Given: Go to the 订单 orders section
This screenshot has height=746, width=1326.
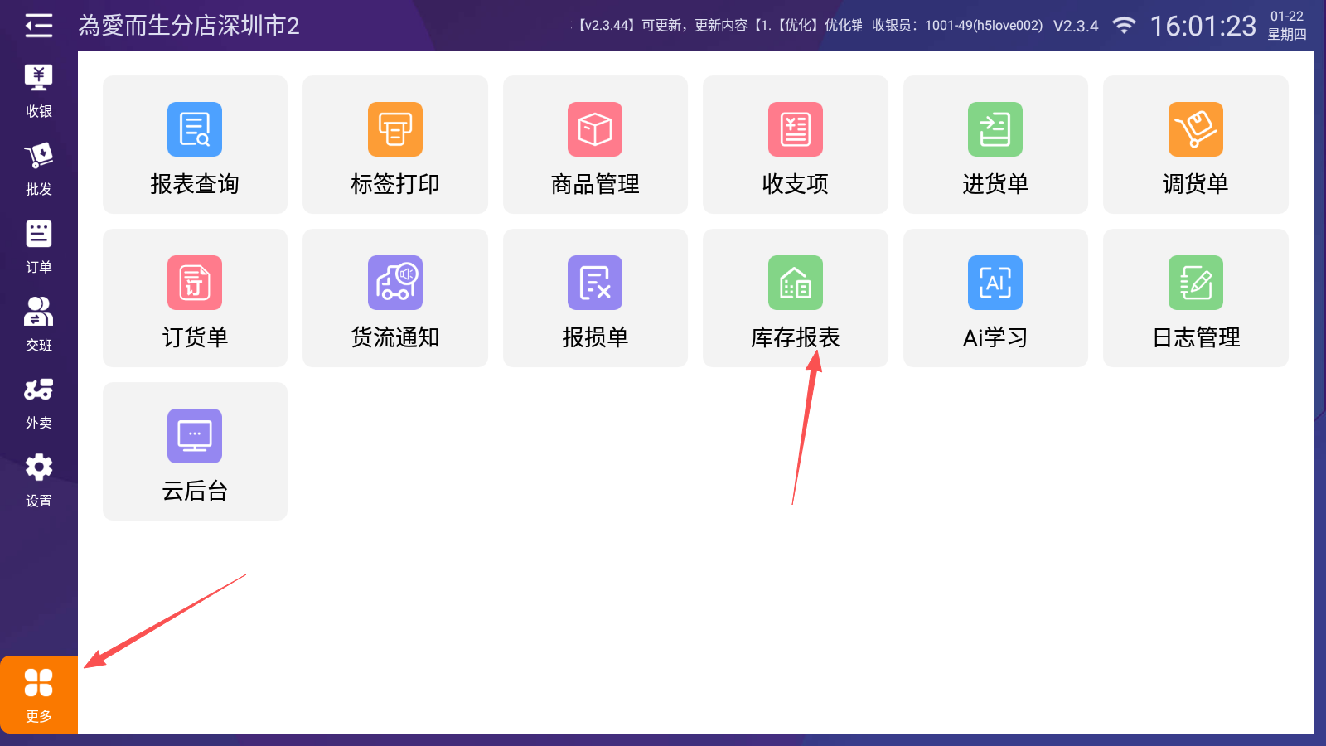Looking at the screenshot, I should tap(38, 247).
